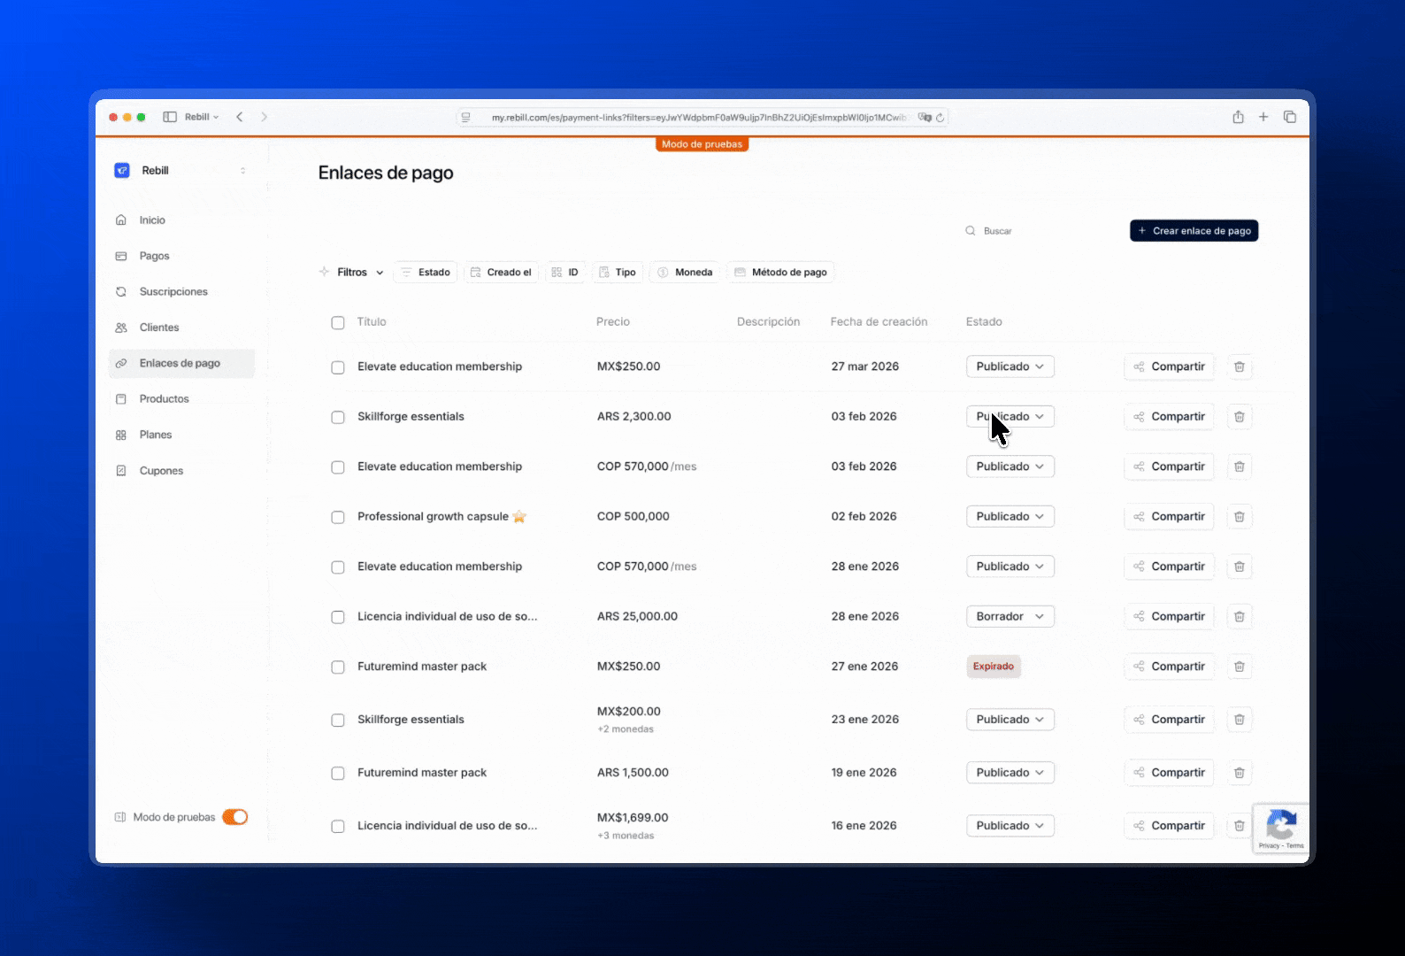Check the select-all checkbox in table header
The width and height of the screenshot is (1405, 956).
click(x=338, y=323)
